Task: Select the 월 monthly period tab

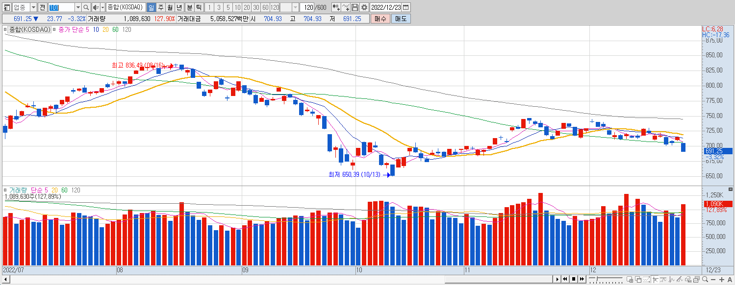Action: [x=170, y=7]
